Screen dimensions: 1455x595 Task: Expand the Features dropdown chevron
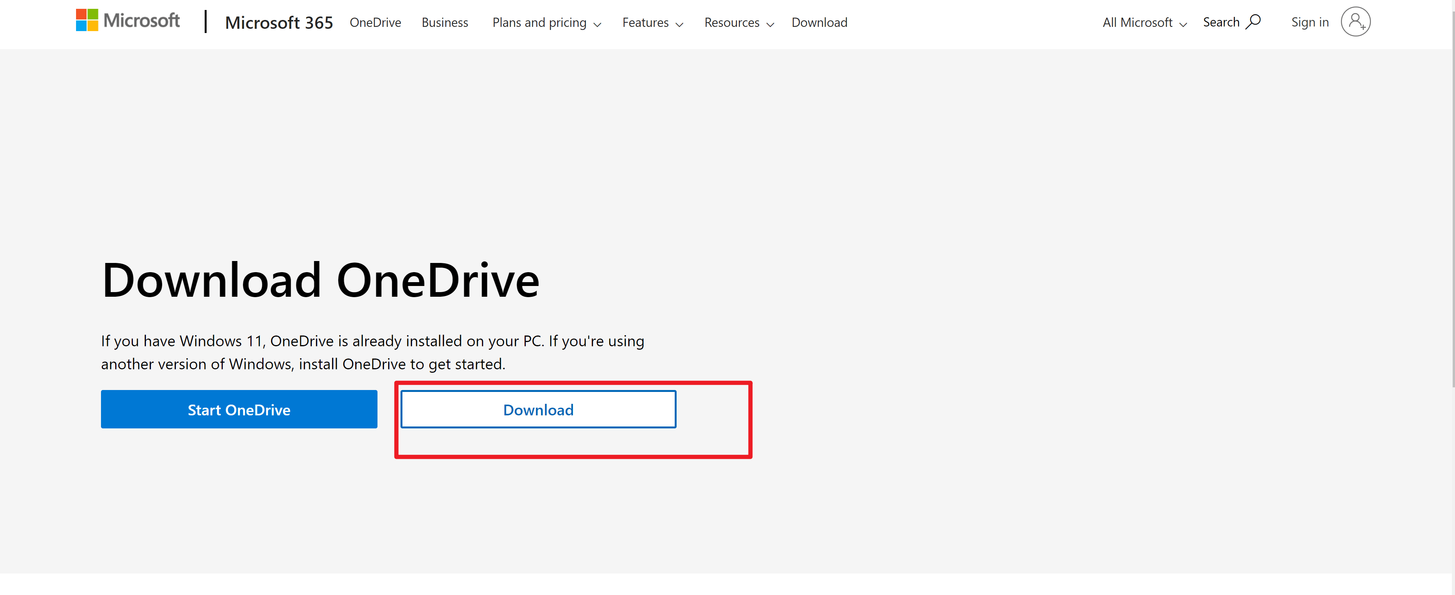[x=679, y=24]
